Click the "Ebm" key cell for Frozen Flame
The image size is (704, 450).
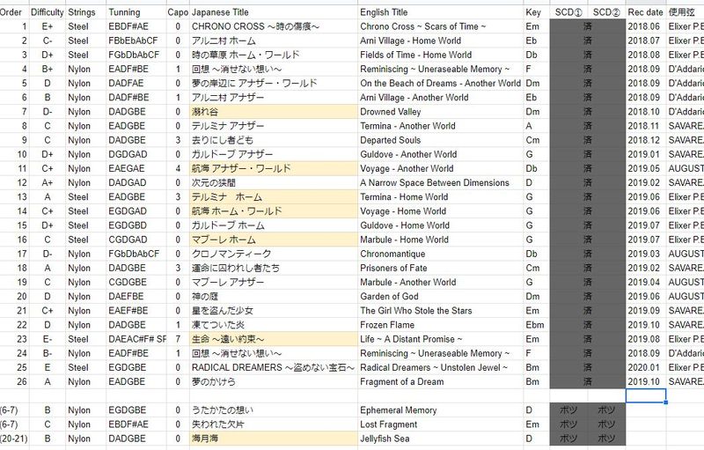coord(533,325)
